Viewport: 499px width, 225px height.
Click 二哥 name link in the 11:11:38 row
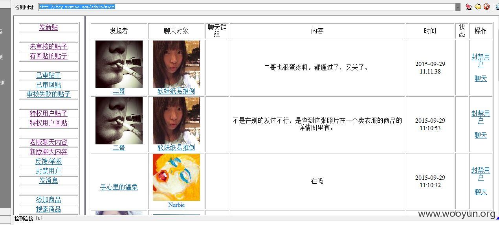tap(119, 91)
